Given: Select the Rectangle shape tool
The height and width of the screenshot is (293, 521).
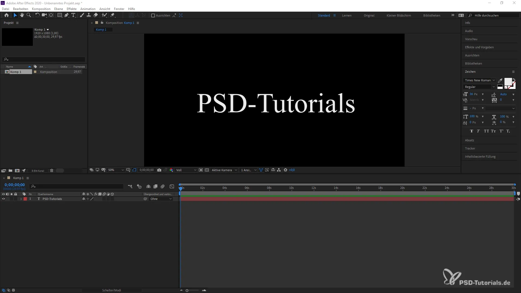Looking at the screenshot, I should pyautogui.click(x=59, y=15).
